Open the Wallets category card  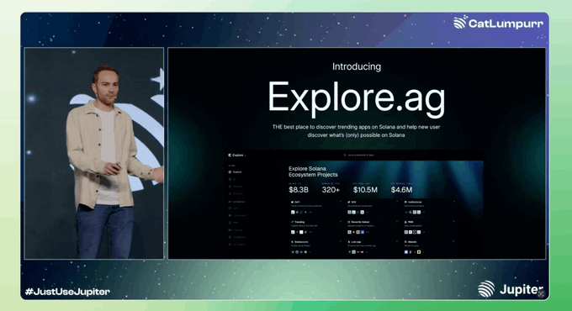point(429,247)
